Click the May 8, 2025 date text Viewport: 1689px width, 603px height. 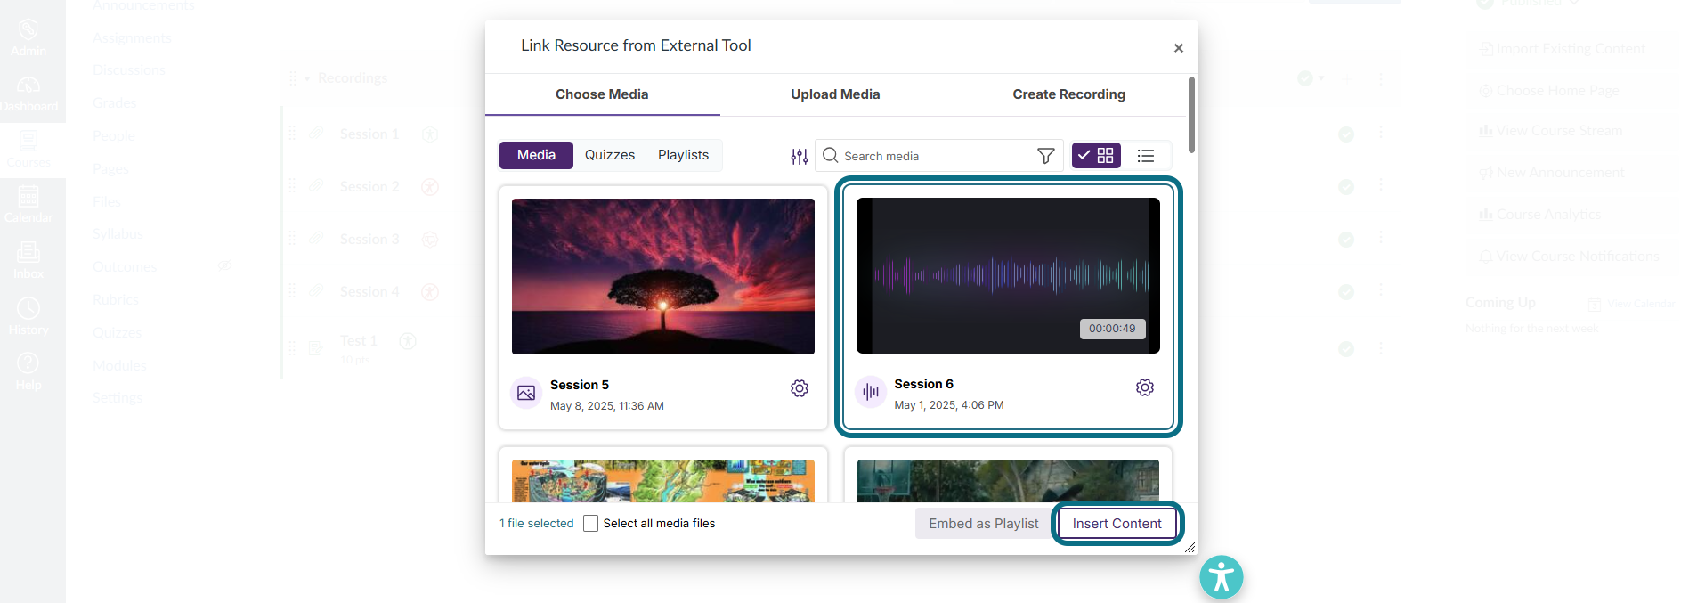607,406
